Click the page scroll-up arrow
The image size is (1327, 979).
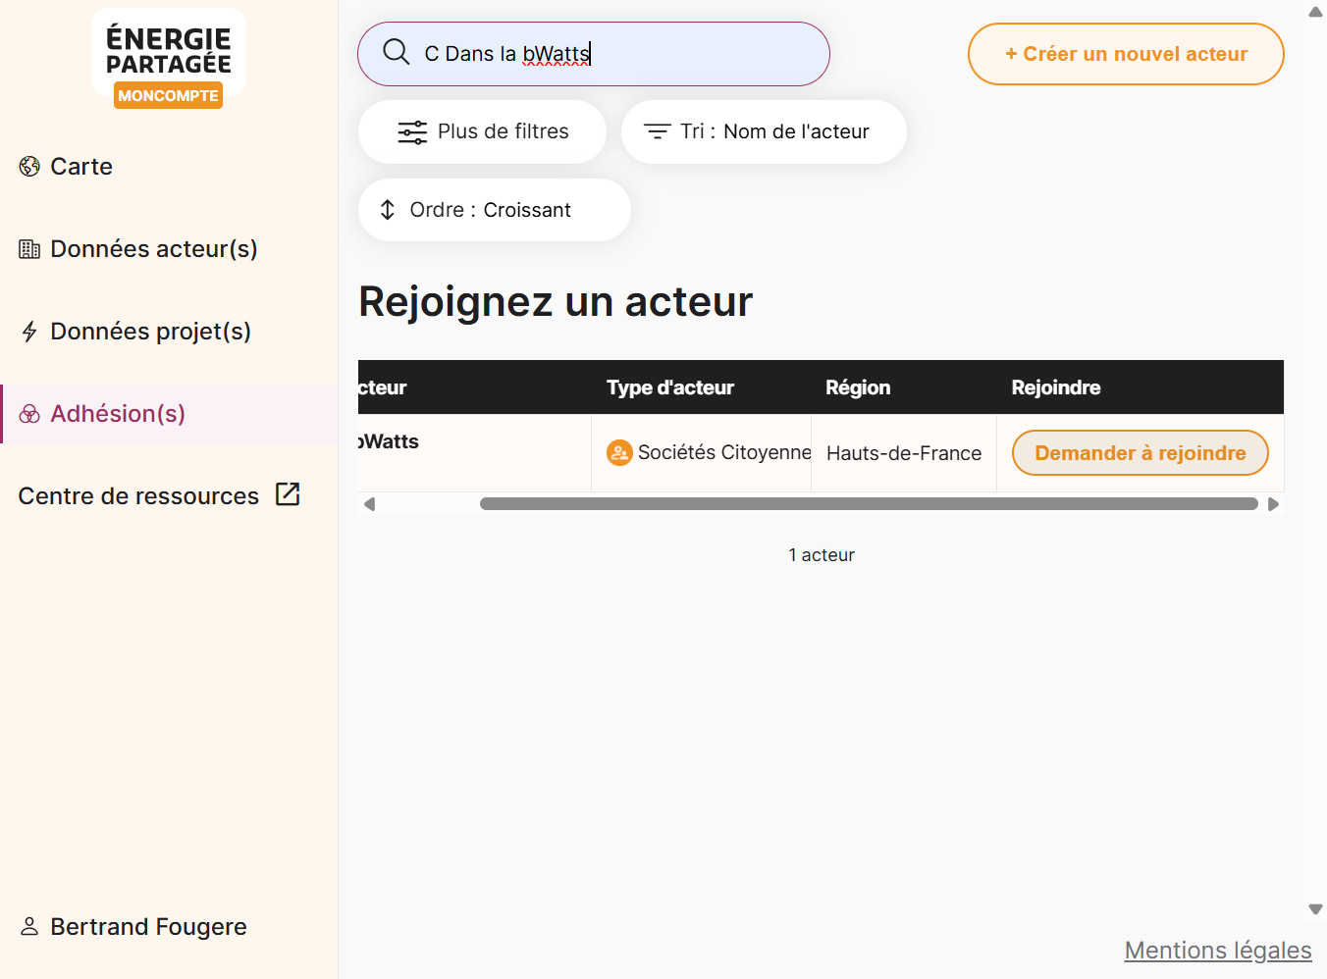tap(1315, 12)
